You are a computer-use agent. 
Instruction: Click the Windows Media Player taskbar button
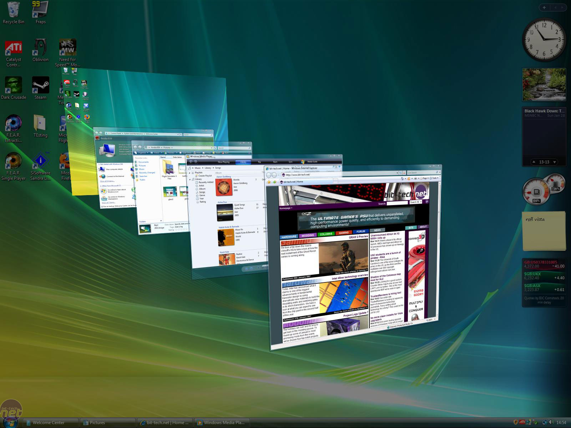(222, 423)
